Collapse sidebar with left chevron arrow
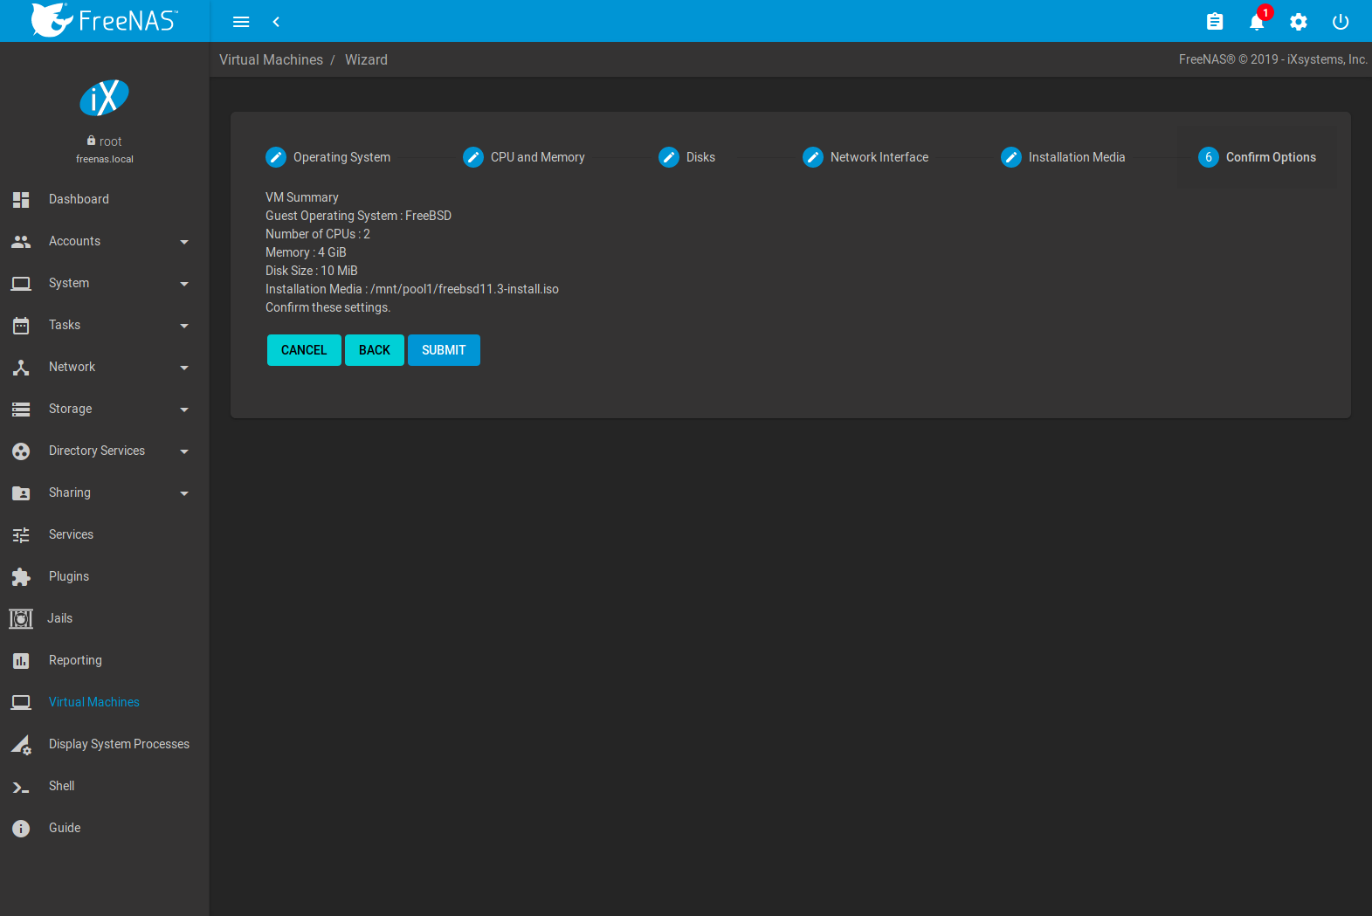Viewport: 1372px width, 916px height. [x=276, y=22]
